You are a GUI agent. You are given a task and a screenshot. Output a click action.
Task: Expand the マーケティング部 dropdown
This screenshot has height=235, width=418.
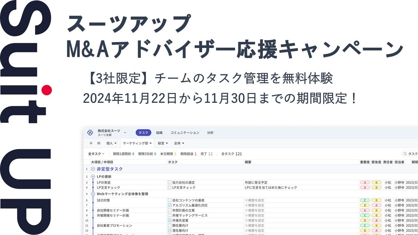(x=137, y=143)
